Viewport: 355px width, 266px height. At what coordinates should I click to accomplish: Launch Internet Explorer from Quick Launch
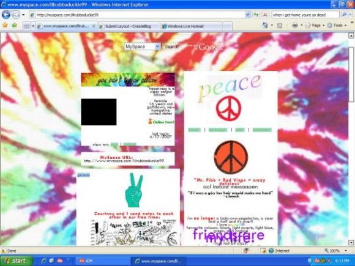tap(43, 260)
